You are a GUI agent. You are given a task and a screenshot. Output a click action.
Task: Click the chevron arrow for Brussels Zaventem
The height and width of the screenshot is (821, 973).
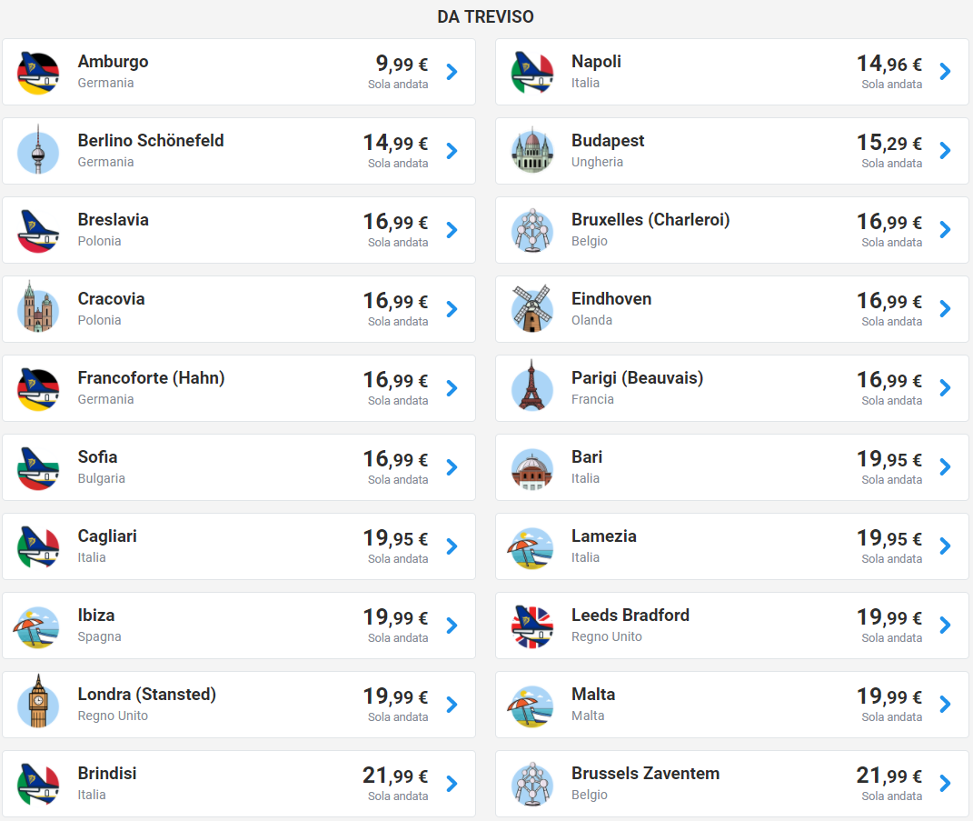point(945,783)
